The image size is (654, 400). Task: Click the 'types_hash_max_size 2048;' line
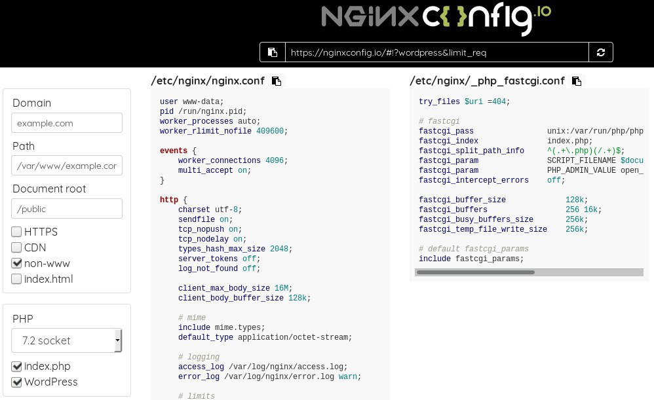coord(235,249)
